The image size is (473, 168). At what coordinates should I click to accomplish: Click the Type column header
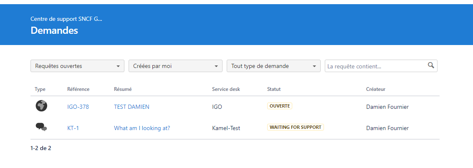pos(40,89)
